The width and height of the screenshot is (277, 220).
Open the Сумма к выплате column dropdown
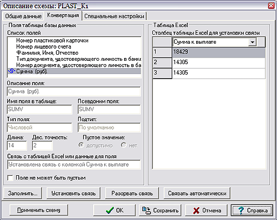252,42
